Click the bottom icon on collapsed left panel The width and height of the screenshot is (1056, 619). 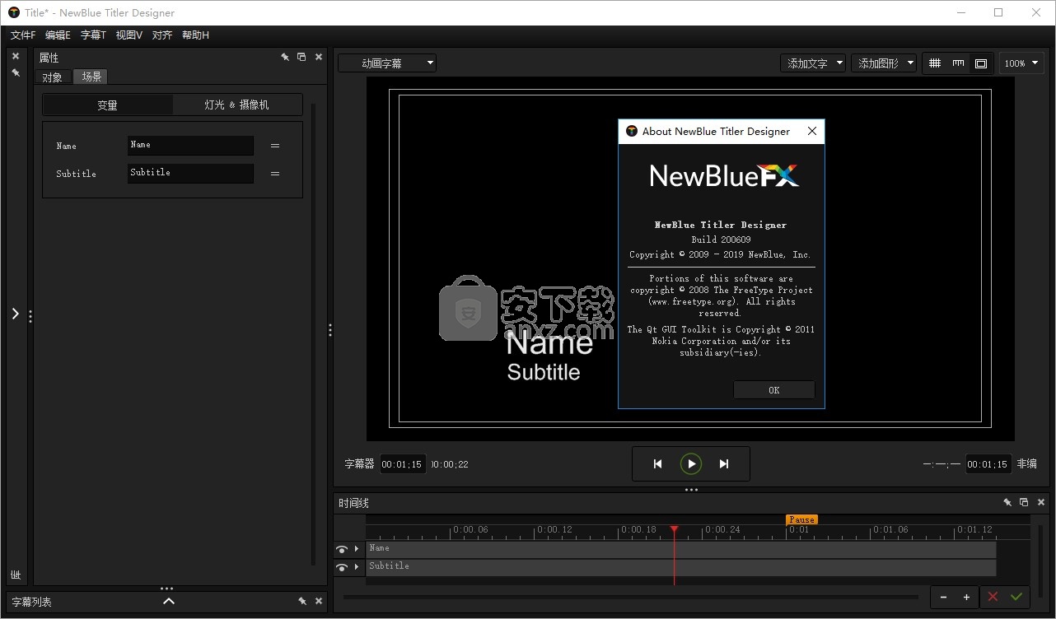pos(16,575)
